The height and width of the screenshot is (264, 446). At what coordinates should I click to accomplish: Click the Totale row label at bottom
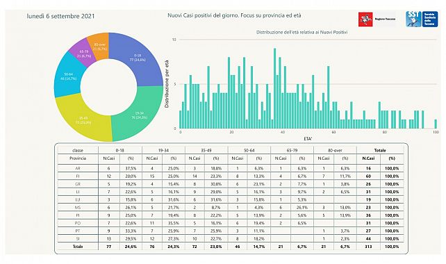pyautogui.click(x=78, y=247)
